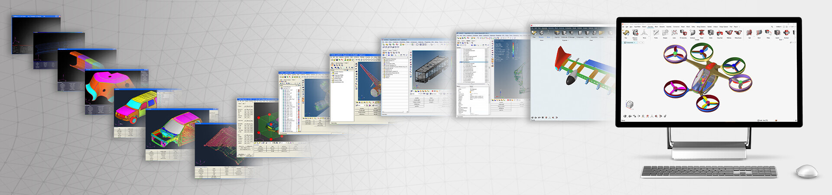Open the Boolean tool in the ribbon
832x195 pixels.
coord(786,32)
